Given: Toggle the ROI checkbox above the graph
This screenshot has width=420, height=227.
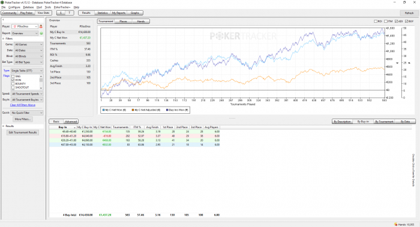Looking at the screenshot, I should coord(376,21).
